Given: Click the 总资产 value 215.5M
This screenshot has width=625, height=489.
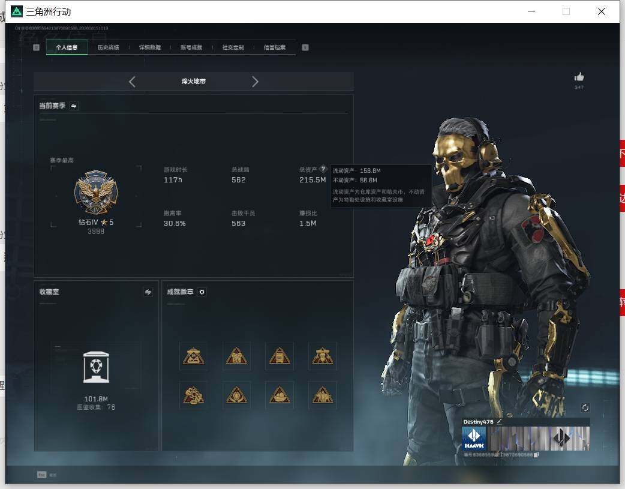Looking at the screenshot, I should (x=312, y=180).
